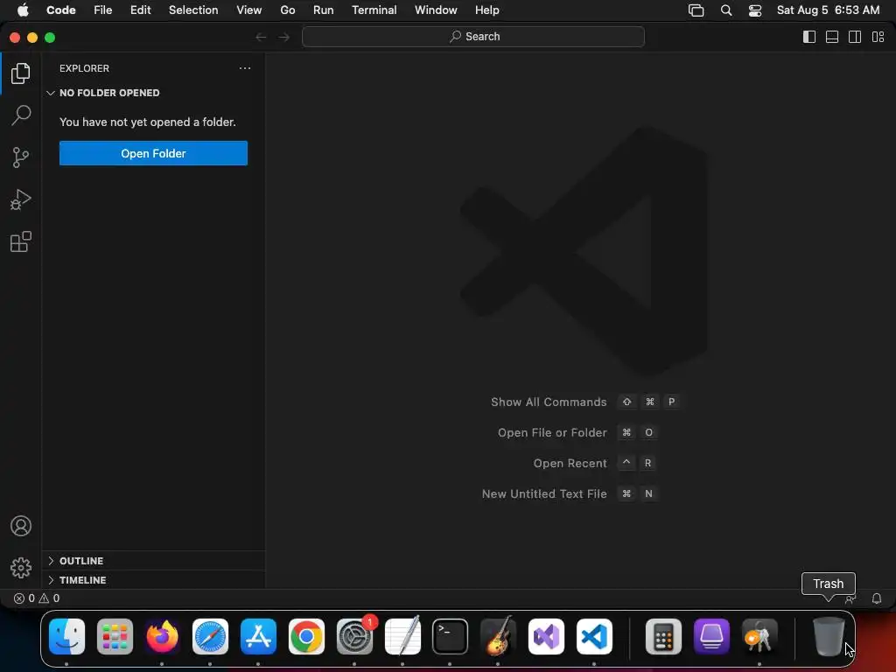
Task: Go forward with right arrow
Action: [284, 37]
